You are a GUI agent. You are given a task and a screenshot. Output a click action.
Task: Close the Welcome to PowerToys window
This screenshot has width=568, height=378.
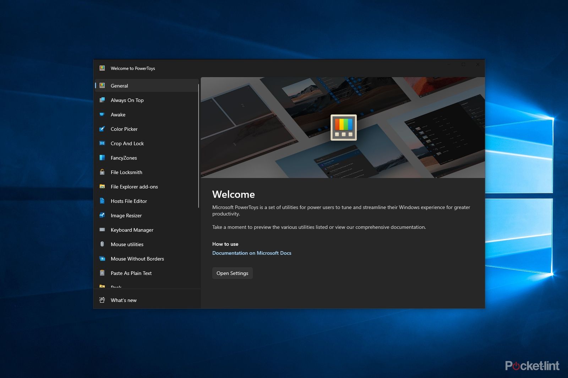coord(478,64)
